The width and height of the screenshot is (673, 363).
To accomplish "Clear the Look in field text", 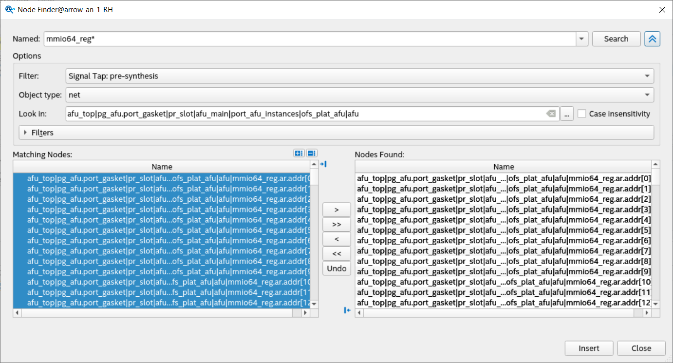I will click(x=551, y=114).
